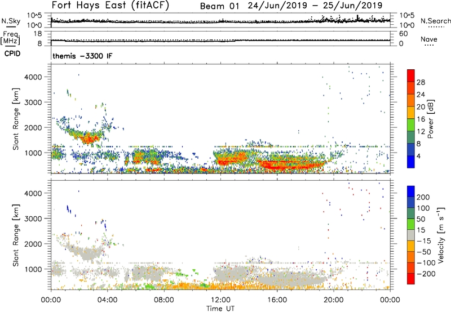451x312 pixels.
Task: Click the 'N.Search' legend label
Action: [435, 21]
